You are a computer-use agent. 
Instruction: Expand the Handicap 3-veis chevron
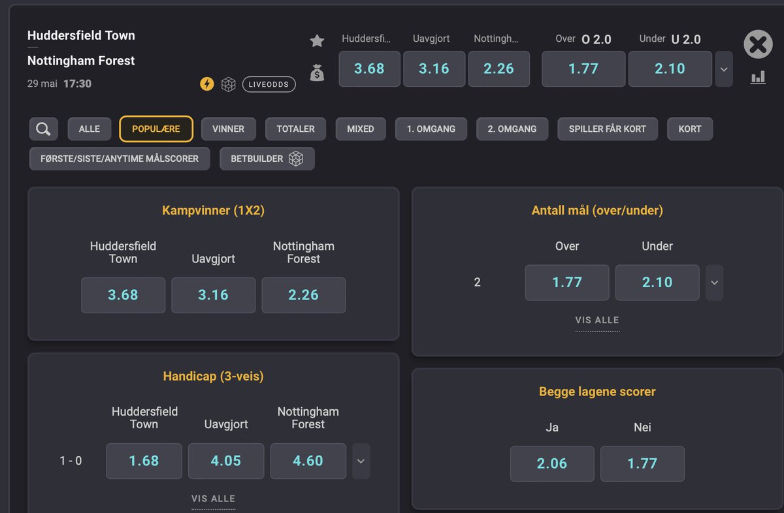(361, 461)
